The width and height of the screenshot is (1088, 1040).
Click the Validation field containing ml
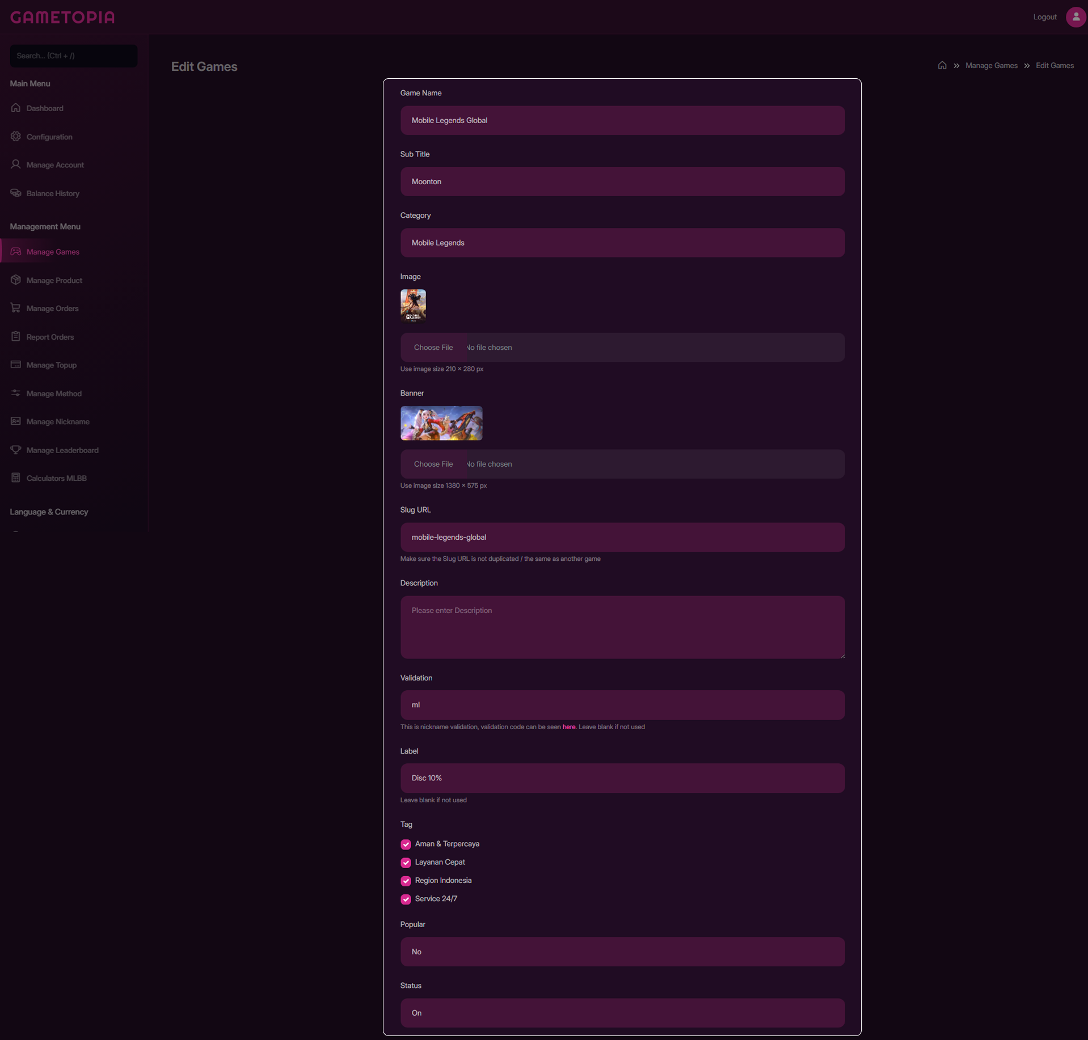[x=622, y=705]
